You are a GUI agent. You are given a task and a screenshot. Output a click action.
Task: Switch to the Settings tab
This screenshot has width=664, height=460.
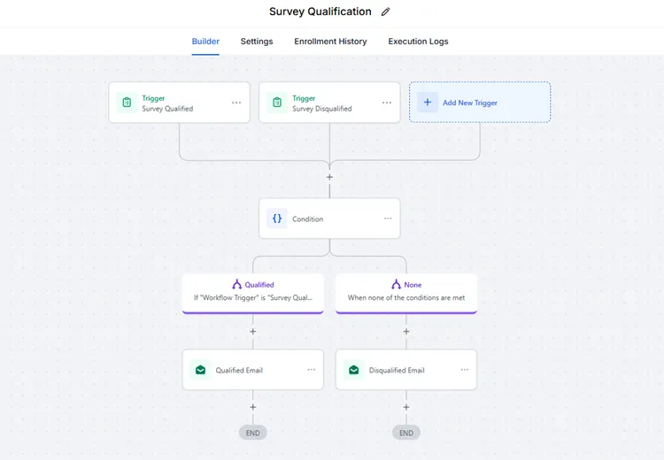pos(257,42)
